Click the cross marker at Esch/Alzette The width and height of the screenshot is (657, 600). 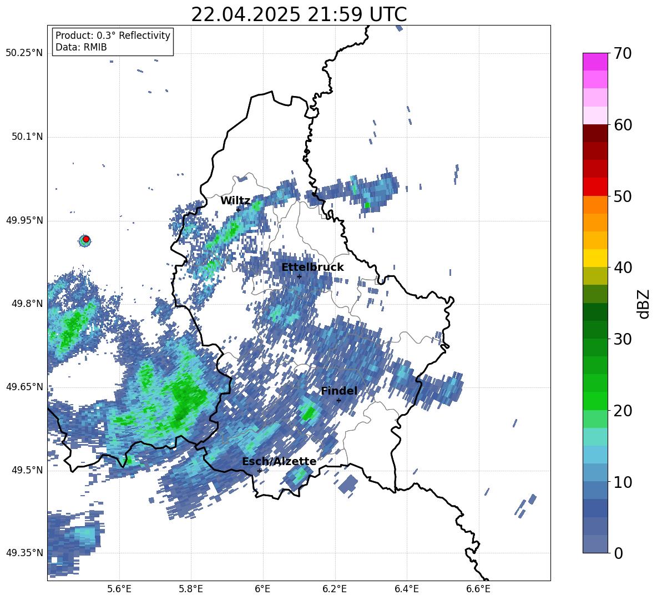259,471
